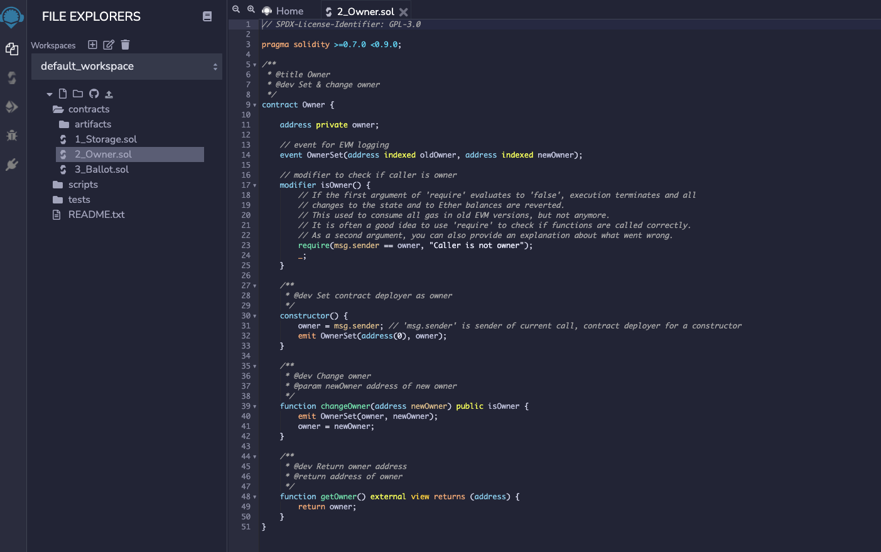Click the 'event OwnerSet' declaration line
The height and width of the screenshot is (552, 881).
[431, 155]
